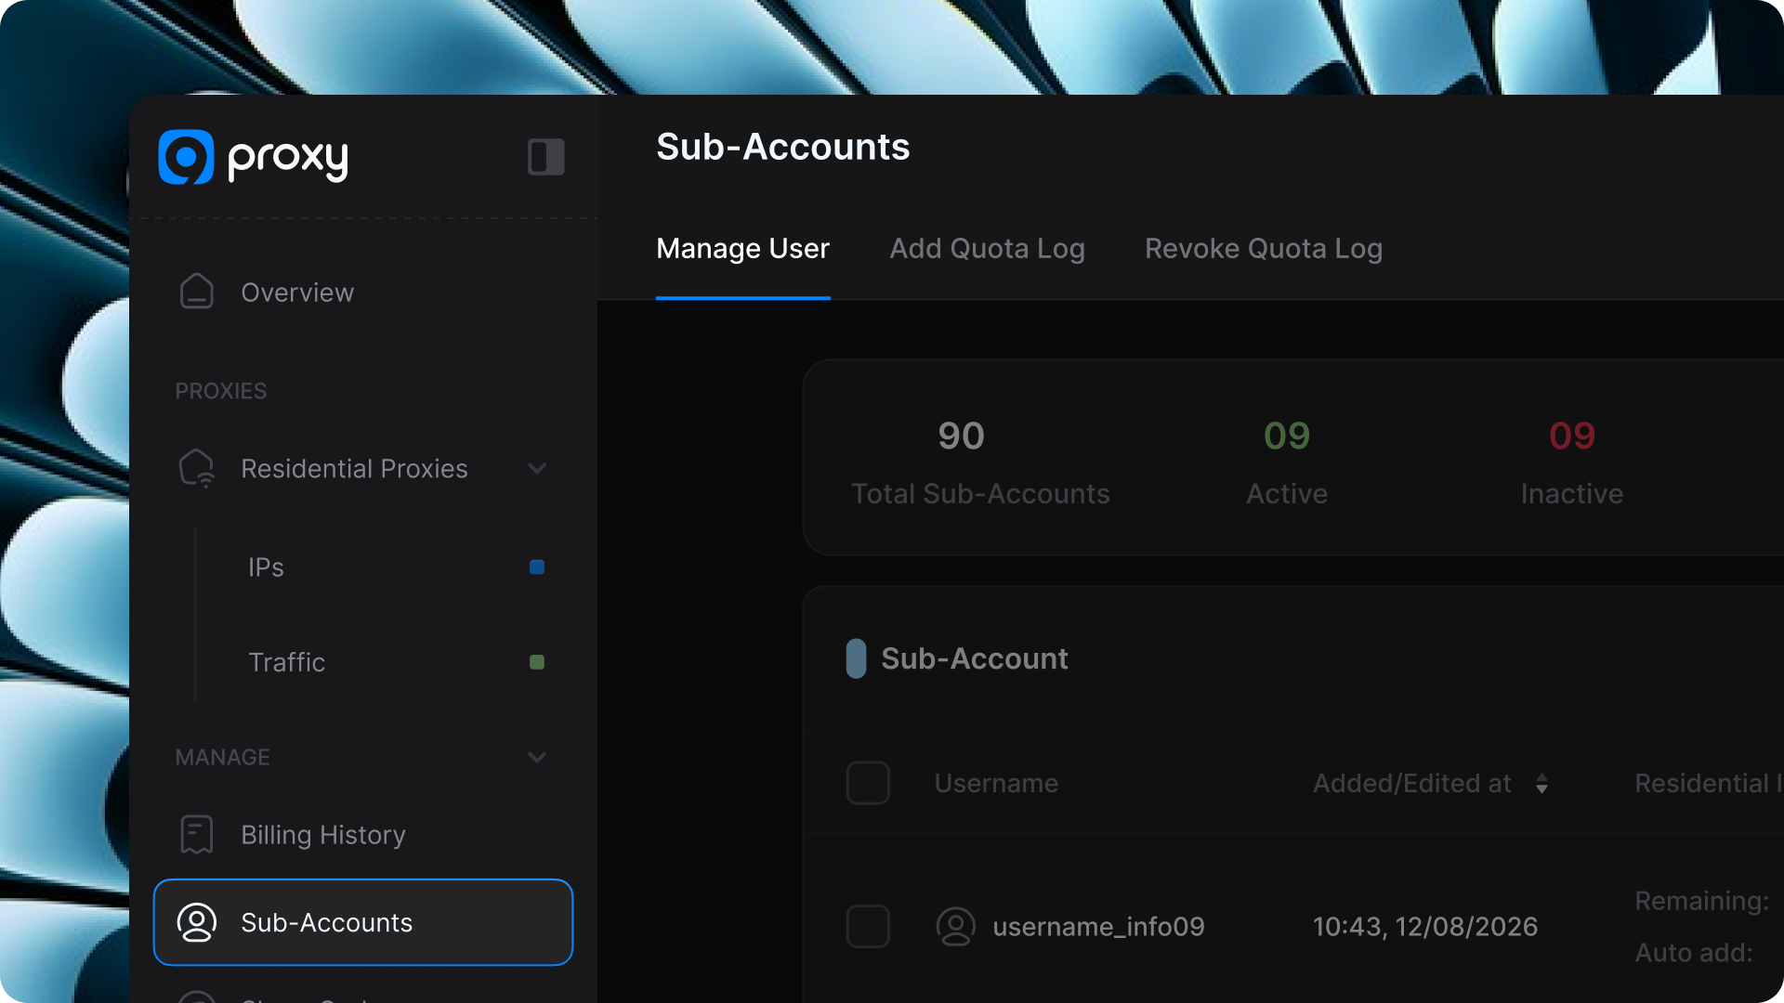Viewport: 1784px width, 1003px height.
Task: Check the select-all checkbox near Username header
Action: point(868,783)
